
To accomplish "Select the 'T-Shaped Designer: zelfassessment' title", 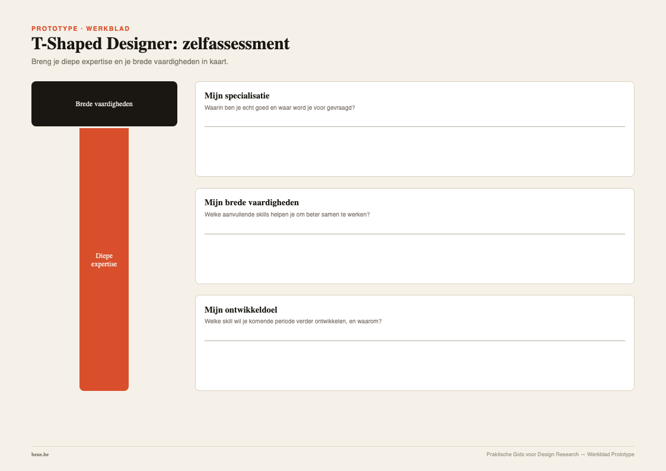I will pos(161,44).
